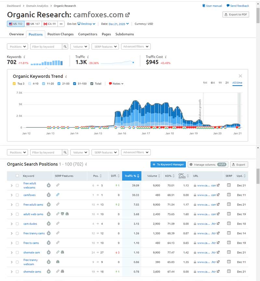Open the Device Desktop dropdown
The height and width of the screenshot is (281, 260).
pos(86,24)
